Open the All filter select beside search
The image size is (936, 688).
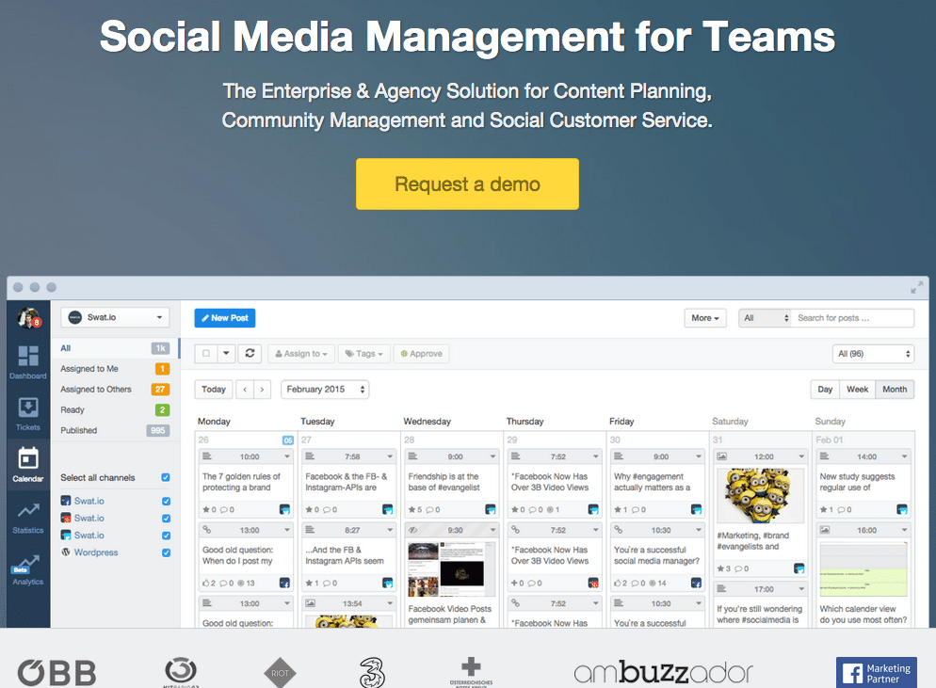pos(766,318)
